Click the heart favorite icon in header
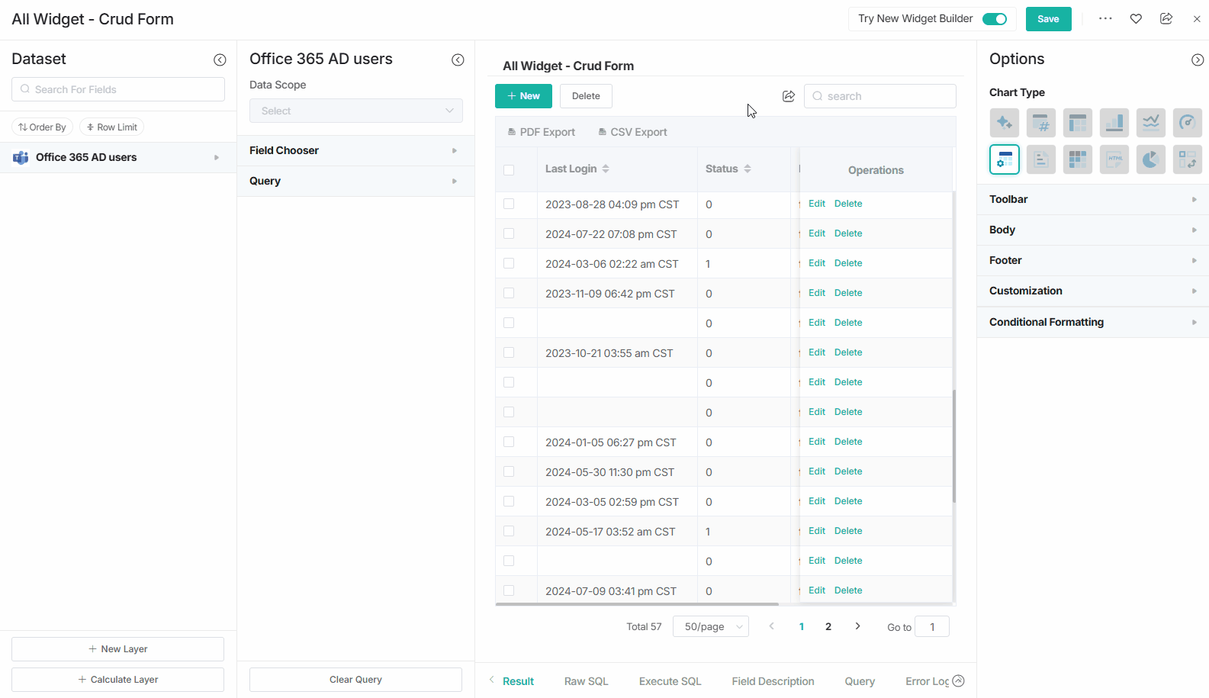This screenshot has width=1209, height=698. pyautogui.click(x=1136, y=19)
